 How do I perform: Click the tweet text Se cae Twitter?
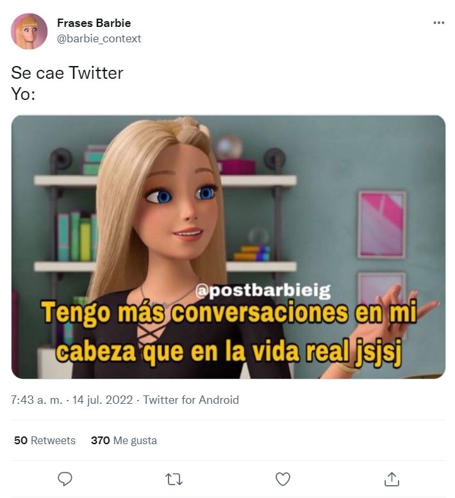click(67, 72)
